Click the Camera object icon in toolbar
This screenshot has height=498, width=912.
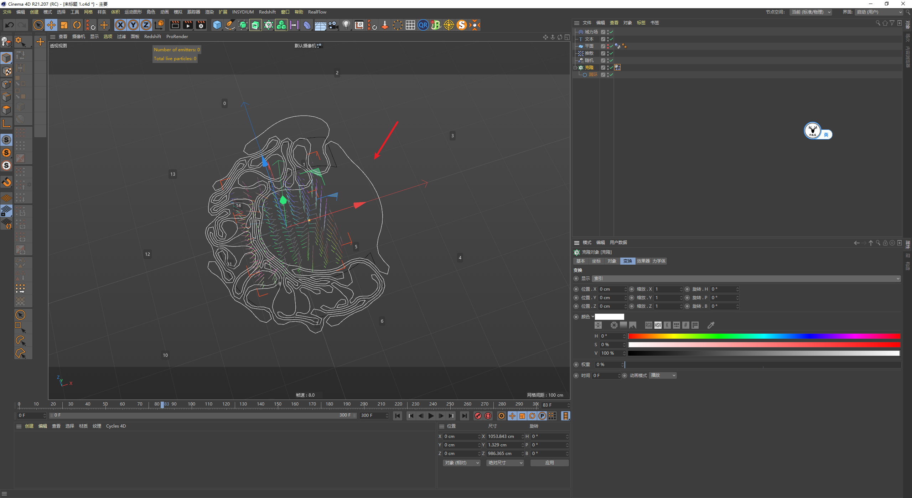click(333, 25)
